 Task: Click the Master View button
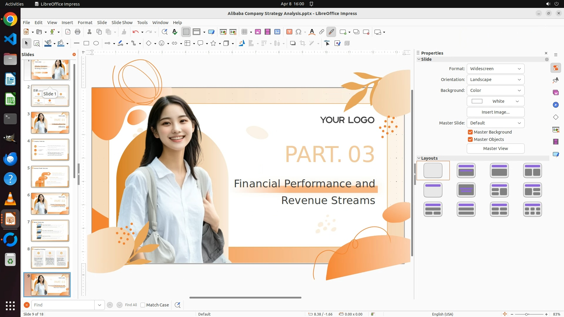point(495,149)
